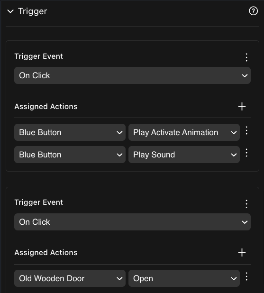Open the Old Wooden Door target dropdown
This screenshot has width=264, height=293.
coord(70,278)
